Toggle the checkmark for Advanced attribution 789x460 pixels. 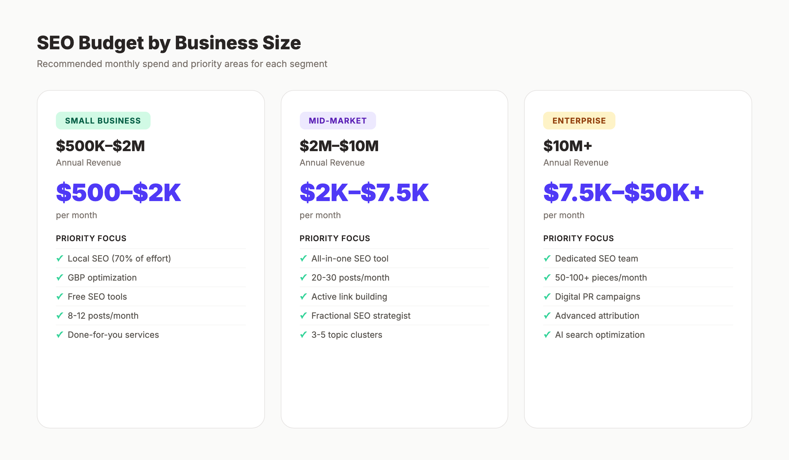pos(547,316)
